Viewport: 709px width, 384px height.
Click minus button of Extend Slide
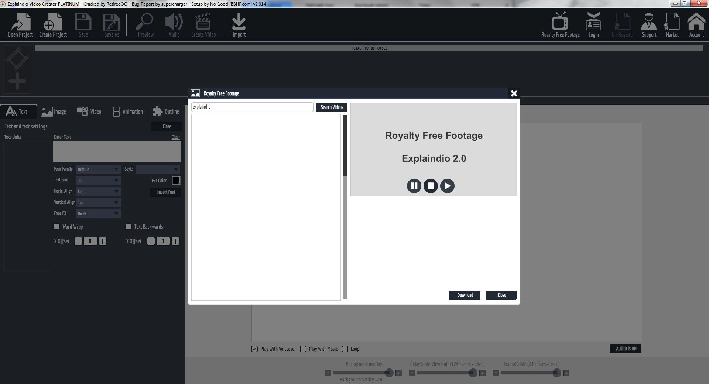496,373
